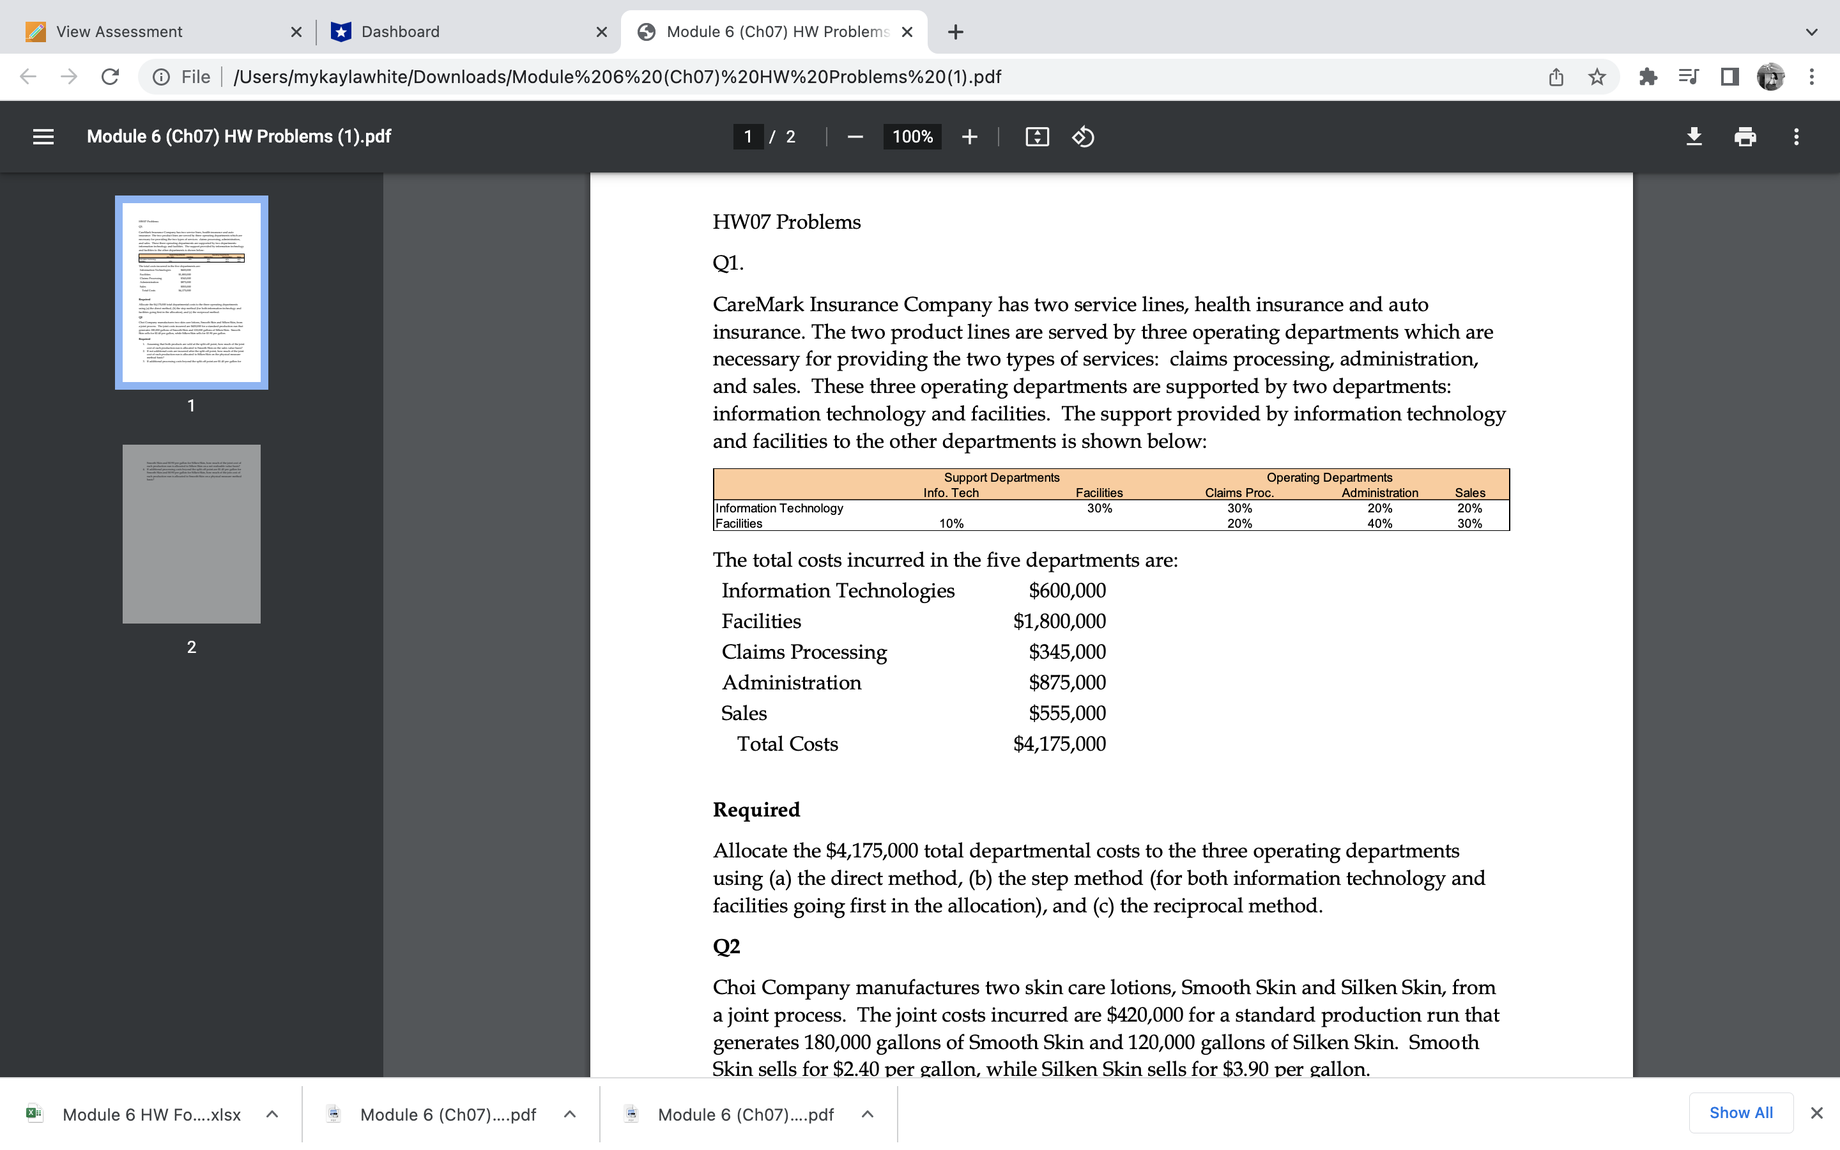This screenshot has height=1150, width=1840.
Task: Print the current PDF
Action: (x=1745, y=137)
